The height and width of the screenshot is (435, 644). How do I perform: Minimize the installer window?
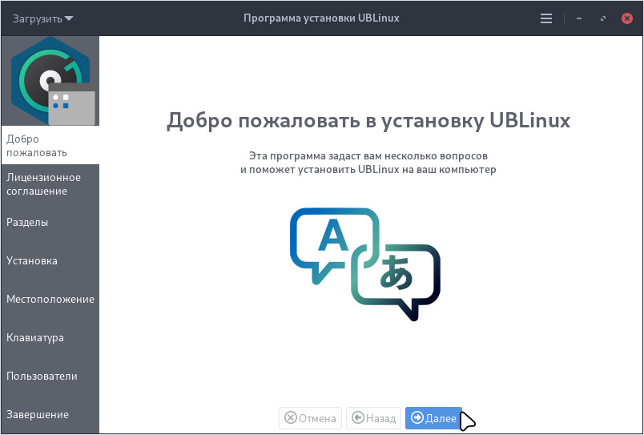coord(578,18)
